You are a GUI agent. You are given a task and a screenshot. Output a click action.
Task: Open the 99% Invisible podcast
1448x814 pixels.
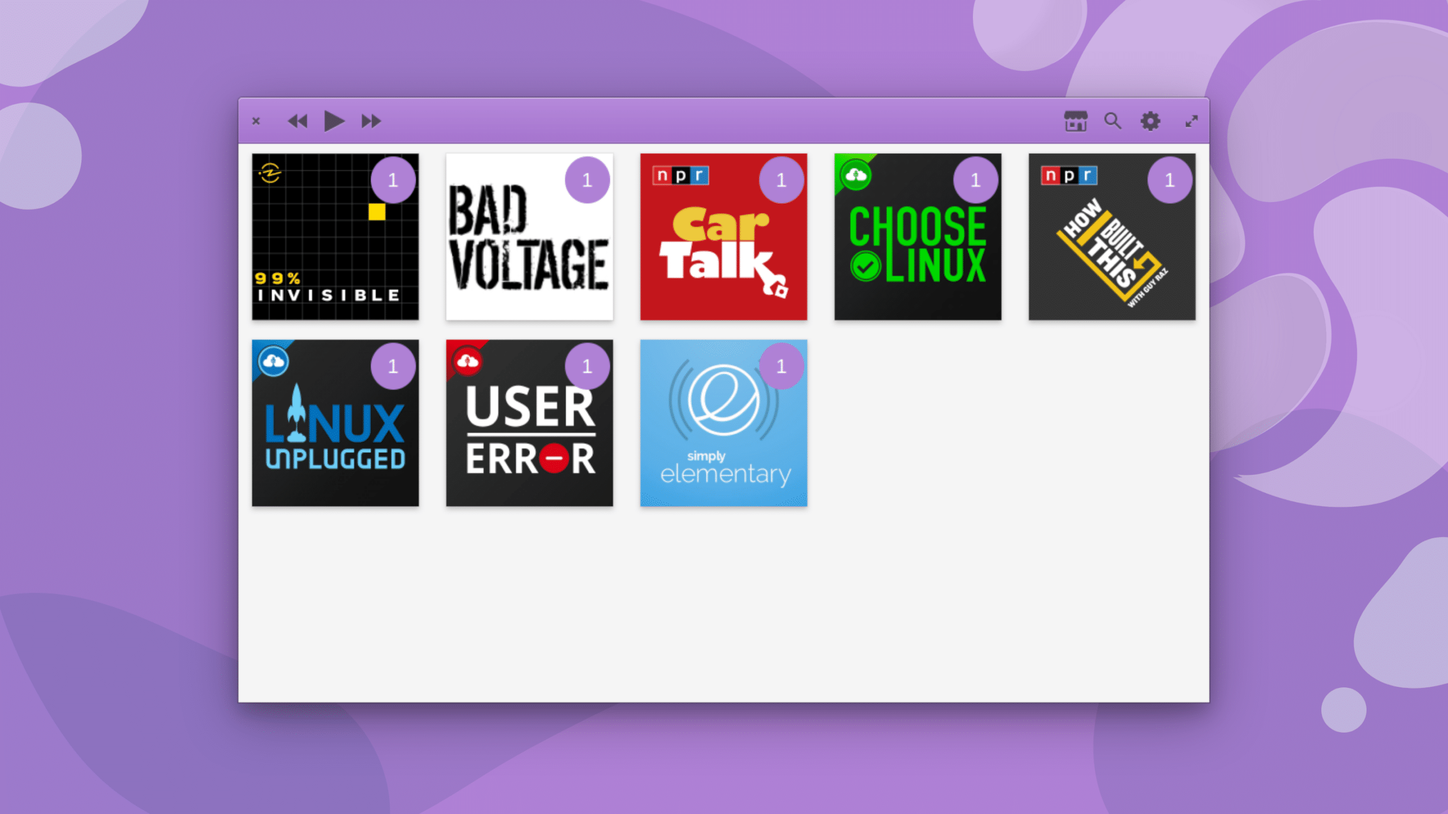335,237
